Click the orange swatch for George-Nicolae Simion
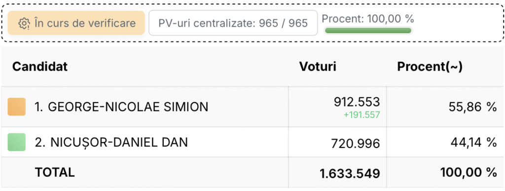 pos(17,107)
